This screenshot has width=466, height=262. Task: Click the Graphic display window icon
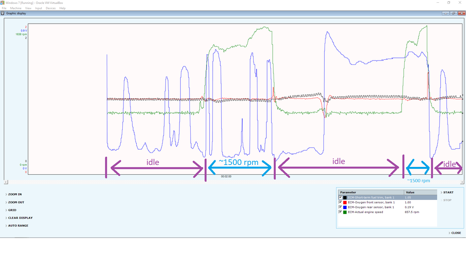3,13
